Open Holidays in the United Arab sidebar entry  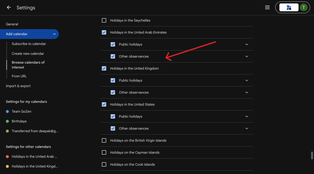coord(34,157)
